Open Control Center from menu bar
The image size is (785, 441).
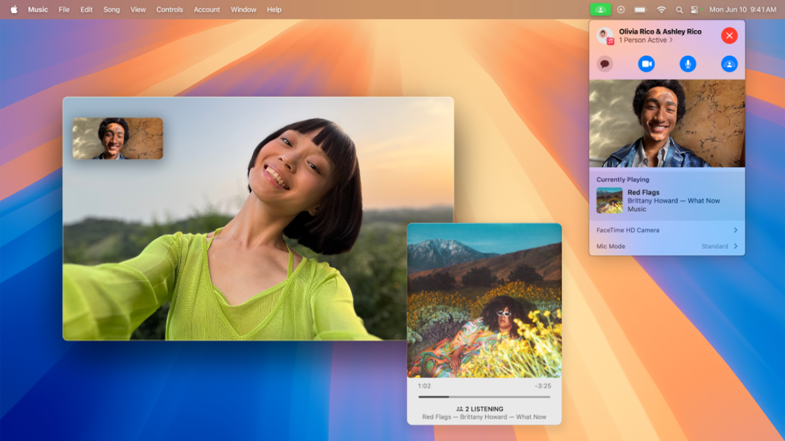(x=694, y=10)
